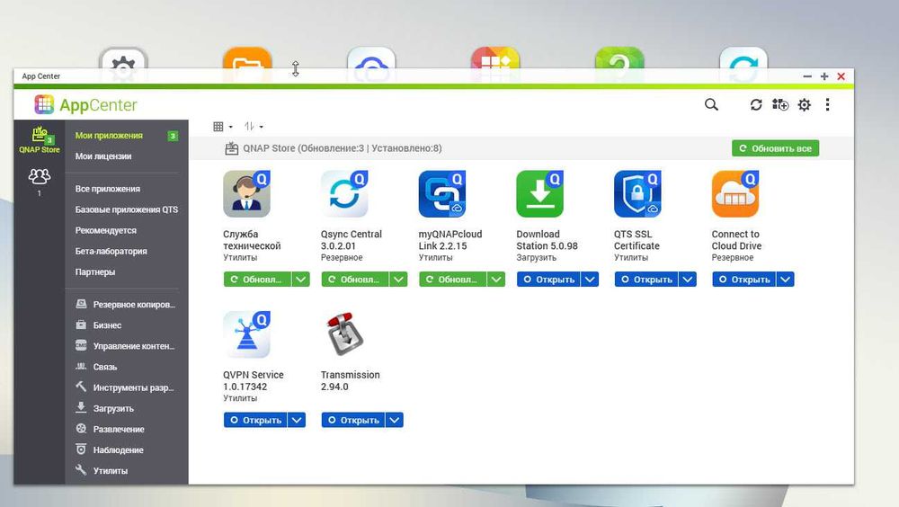The image size is (899, 507).
Task: Expand dropdown arrow for Transmission
Action: (x=395, y=420)
